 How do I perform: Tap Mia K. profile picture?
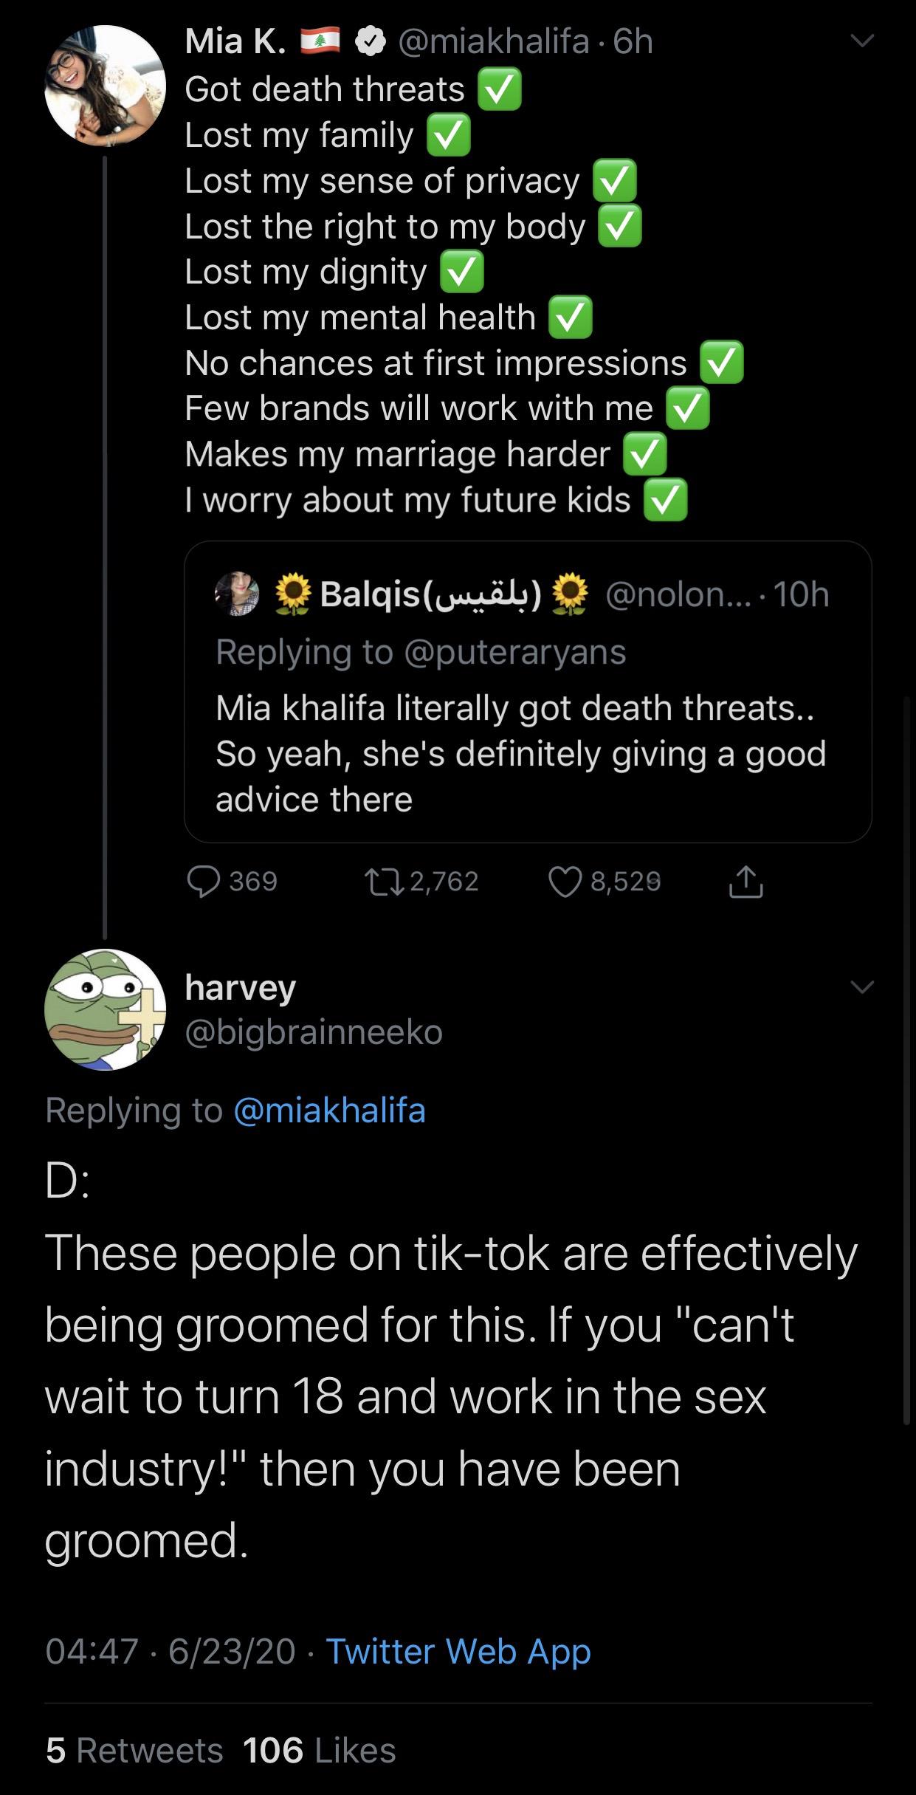(105, 85)
